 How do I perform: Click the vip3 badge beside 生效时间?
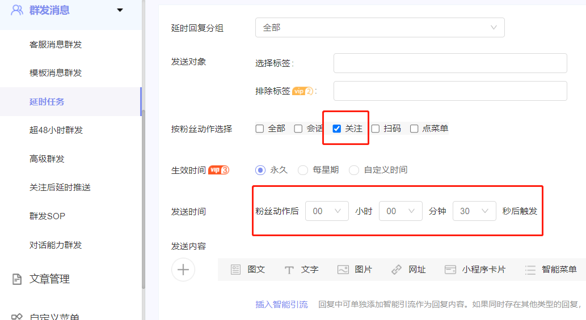[218, 170]
